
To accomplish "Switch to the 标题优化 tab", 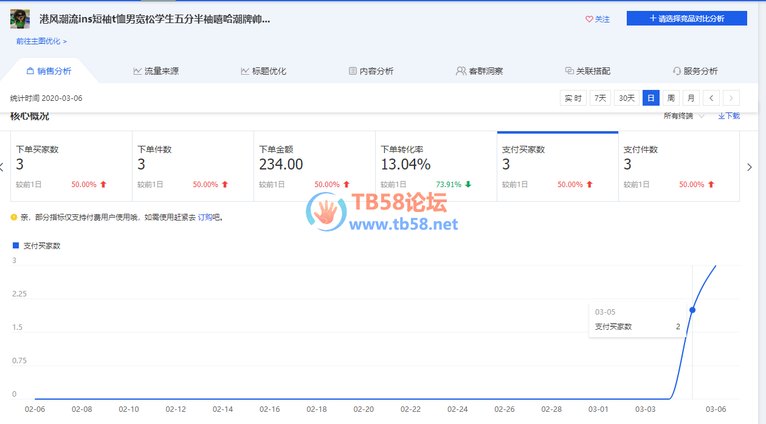I will point(263,71).
